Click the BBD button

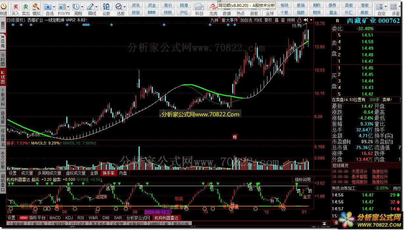(x=152, y=12)
